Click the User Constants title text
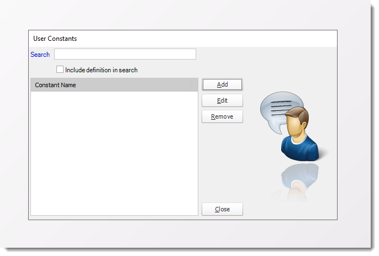This screenshot has width=379, height=256. point(55,39)
